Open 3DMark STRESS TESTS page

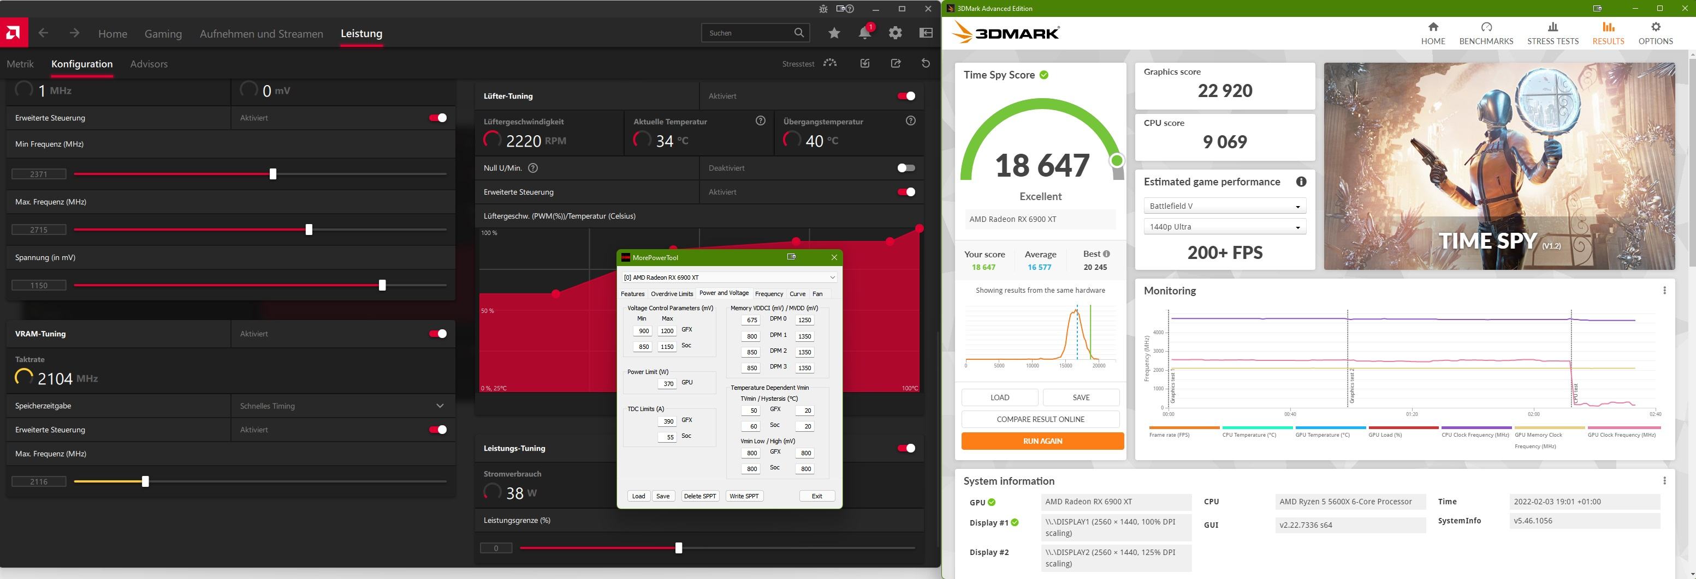[x=1552, y=33]
